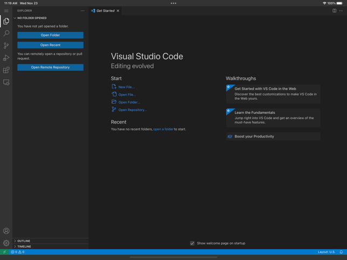Viewport: 347px width, 260px height.
Task: Open the Remote Explorer view
Action: click(x=6, y=83)
